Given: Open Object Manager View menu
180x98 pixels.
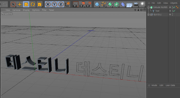Looking at the screenshot, I should pyautogui.click(x=166, y=3).
